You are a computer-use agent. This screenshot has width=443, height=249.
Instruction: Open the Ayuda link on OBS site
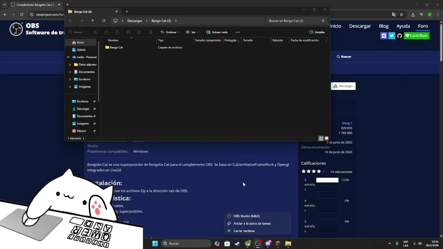pyautogui.click(x=403, y=26)
